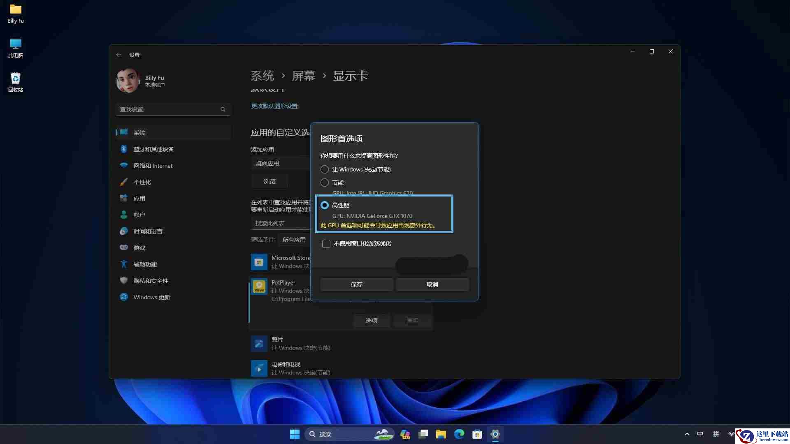Open 更改默认图形设置 link
This screenshot has height=444, width=790.
(274, 106)
